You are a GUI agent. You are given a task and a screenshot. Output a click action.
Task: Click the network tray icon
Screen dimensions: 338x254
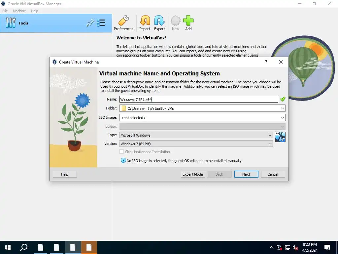tap(287, 247)
